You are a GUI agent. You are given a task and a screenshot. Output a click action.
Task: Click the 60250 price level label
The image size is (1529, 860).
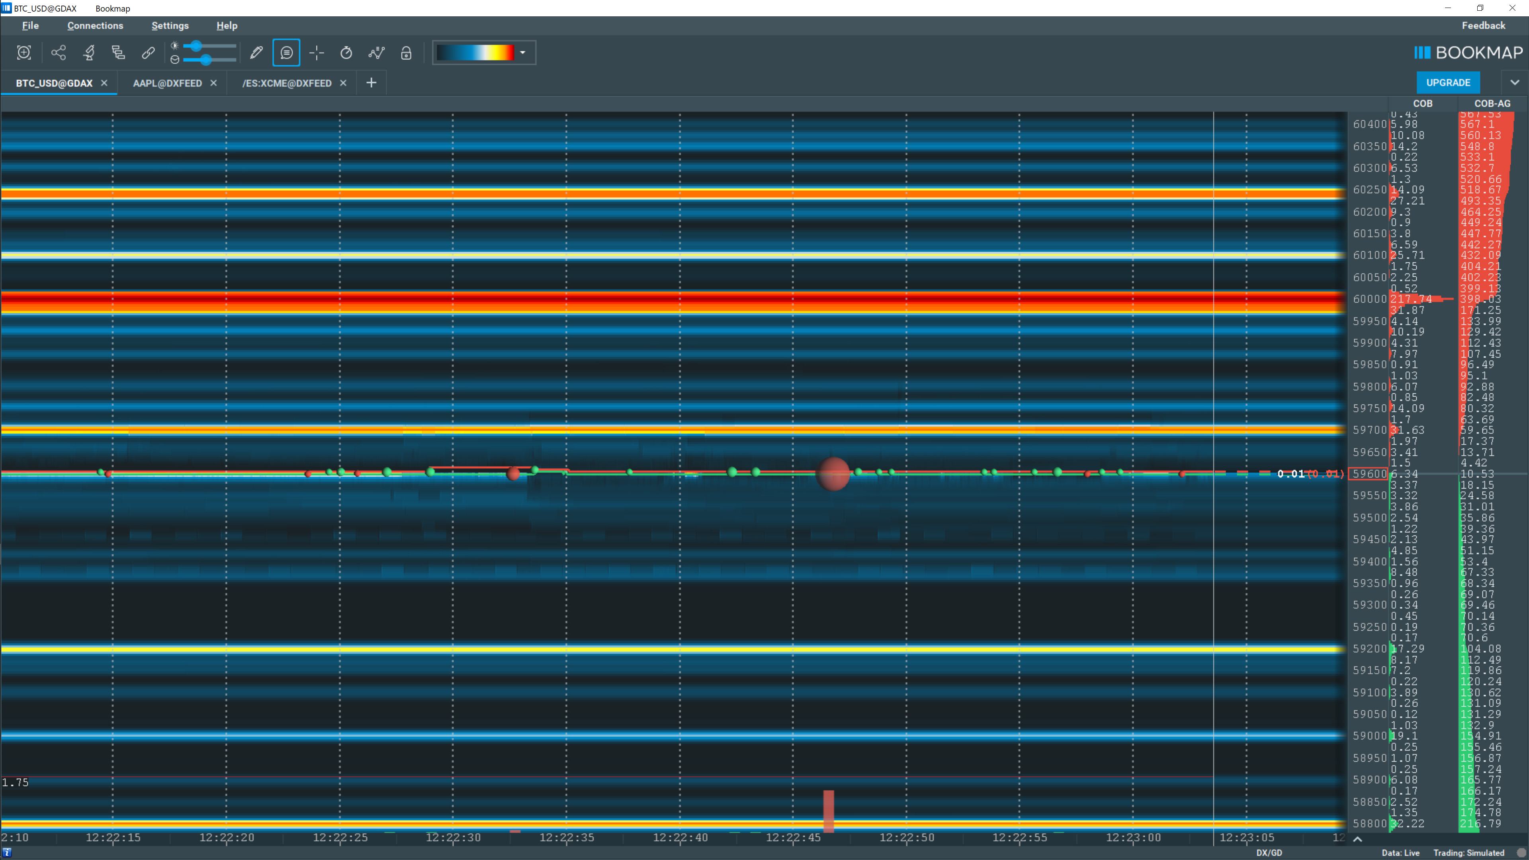1369,190
